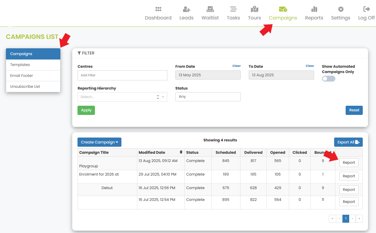Click the Centres Add Filter field
The width and height of the screenshot is (376, 233).
point(122,75)
